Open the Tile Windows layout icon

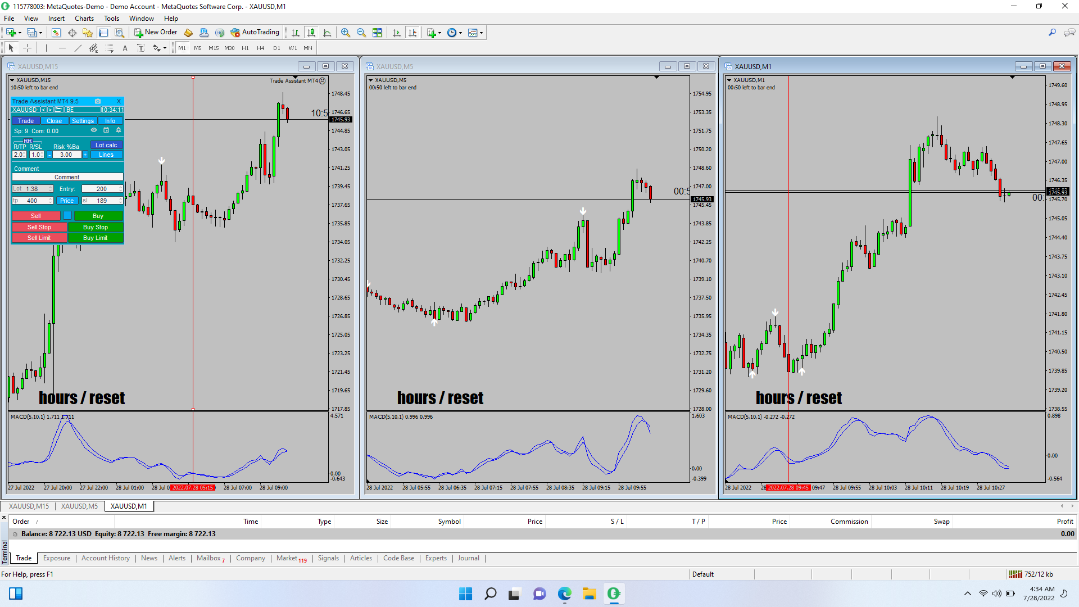pos(377,33)
